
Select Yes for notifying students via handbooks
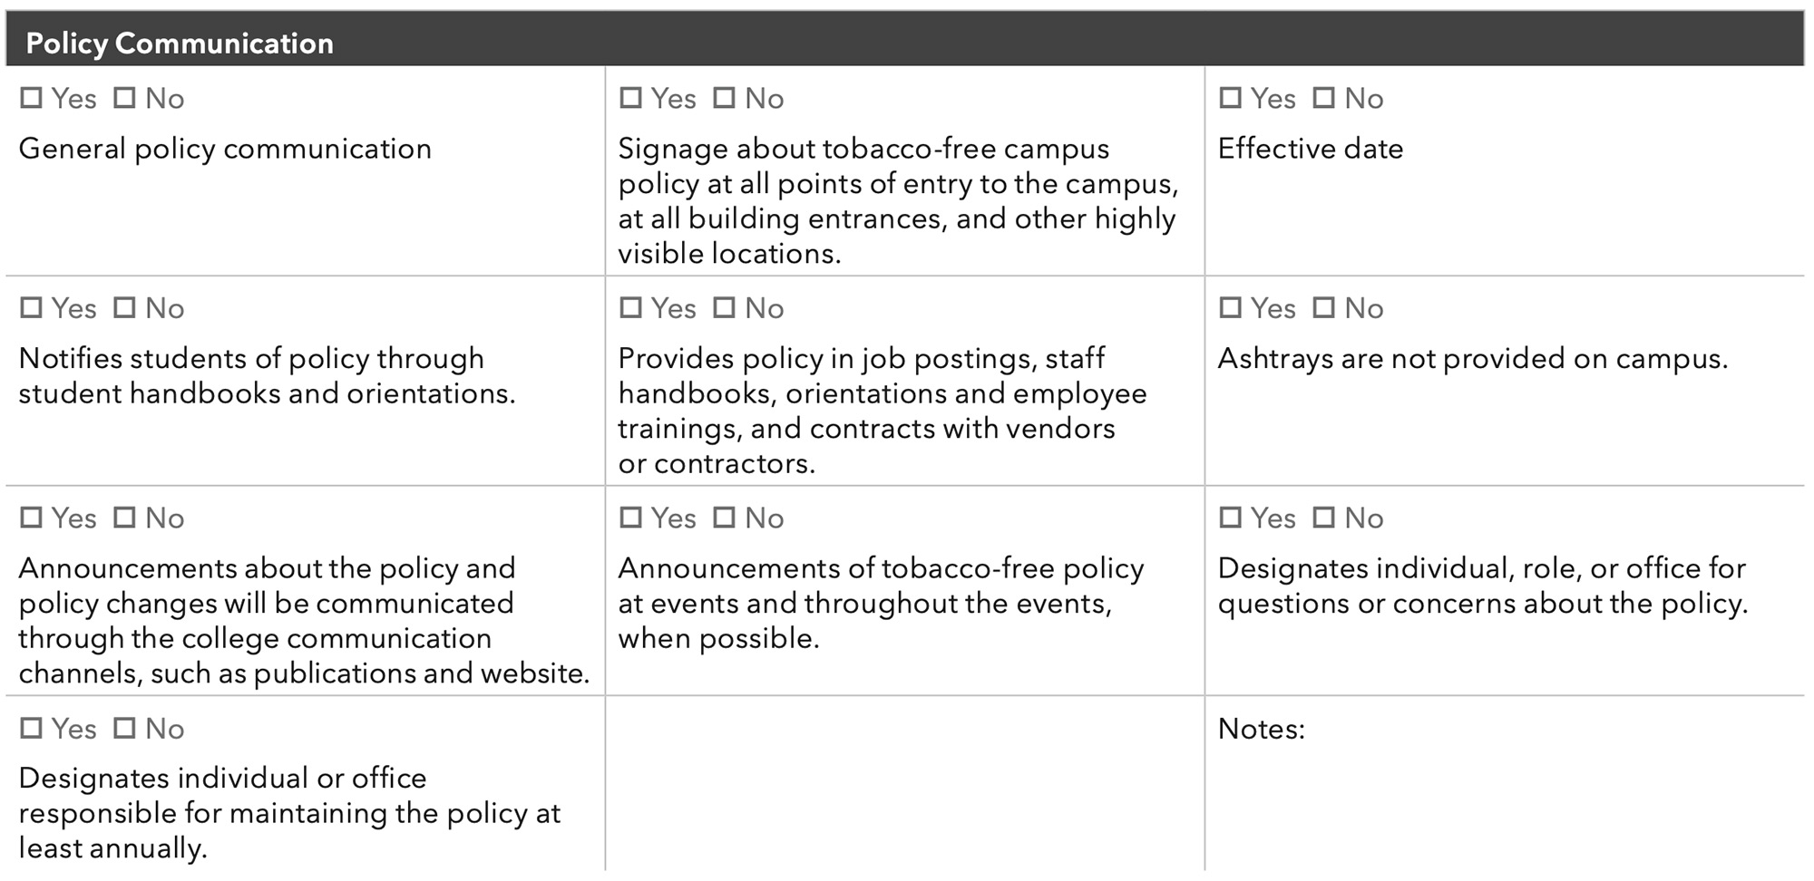pyautogui.click(x=32, y=308)
